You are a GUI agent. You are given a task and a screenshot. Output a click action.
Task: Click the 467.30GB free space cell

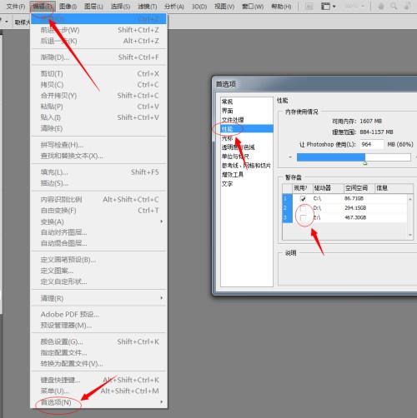[355, 217]
